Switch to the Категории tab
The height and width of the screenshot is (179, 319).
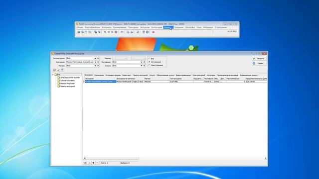211,75
